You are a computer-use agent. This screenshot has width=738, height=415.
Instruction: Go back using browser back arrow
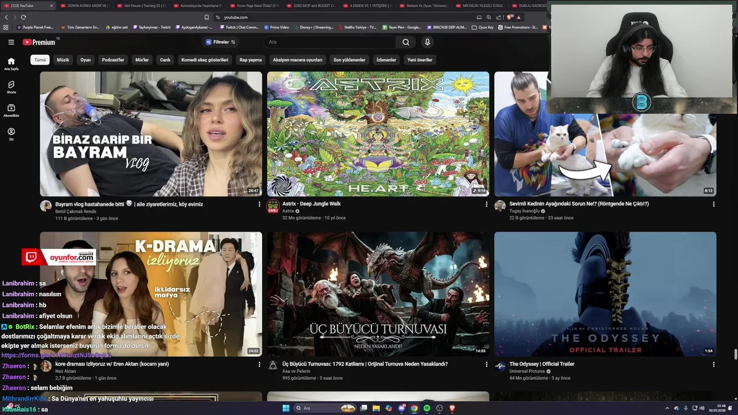tap(6, 17)
